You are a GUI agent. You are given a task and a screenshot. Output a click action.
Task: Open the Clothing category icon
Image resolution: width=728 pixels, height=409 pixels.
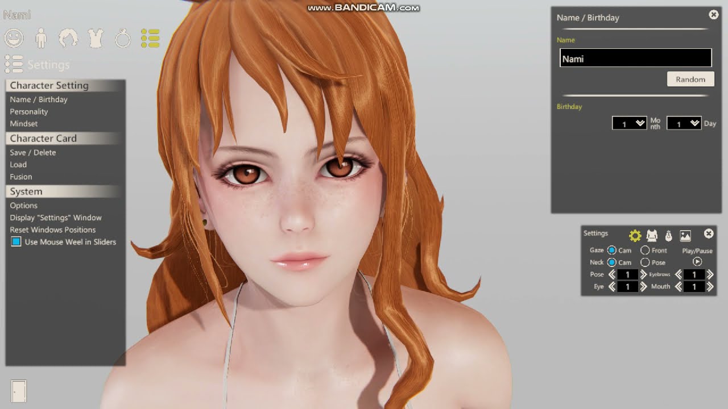point(96,38)
